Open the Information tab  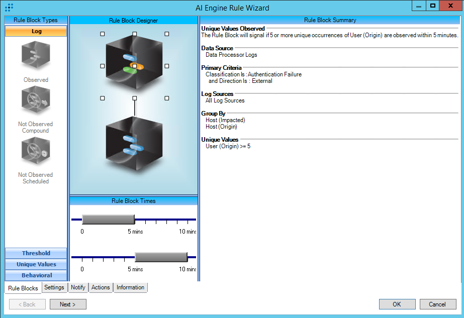[130, 287]
